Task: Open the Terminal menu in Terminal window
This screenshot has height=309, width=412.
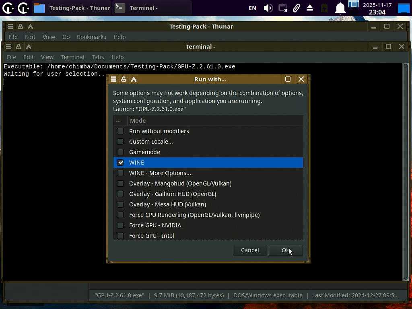Action: coord(72,57)
